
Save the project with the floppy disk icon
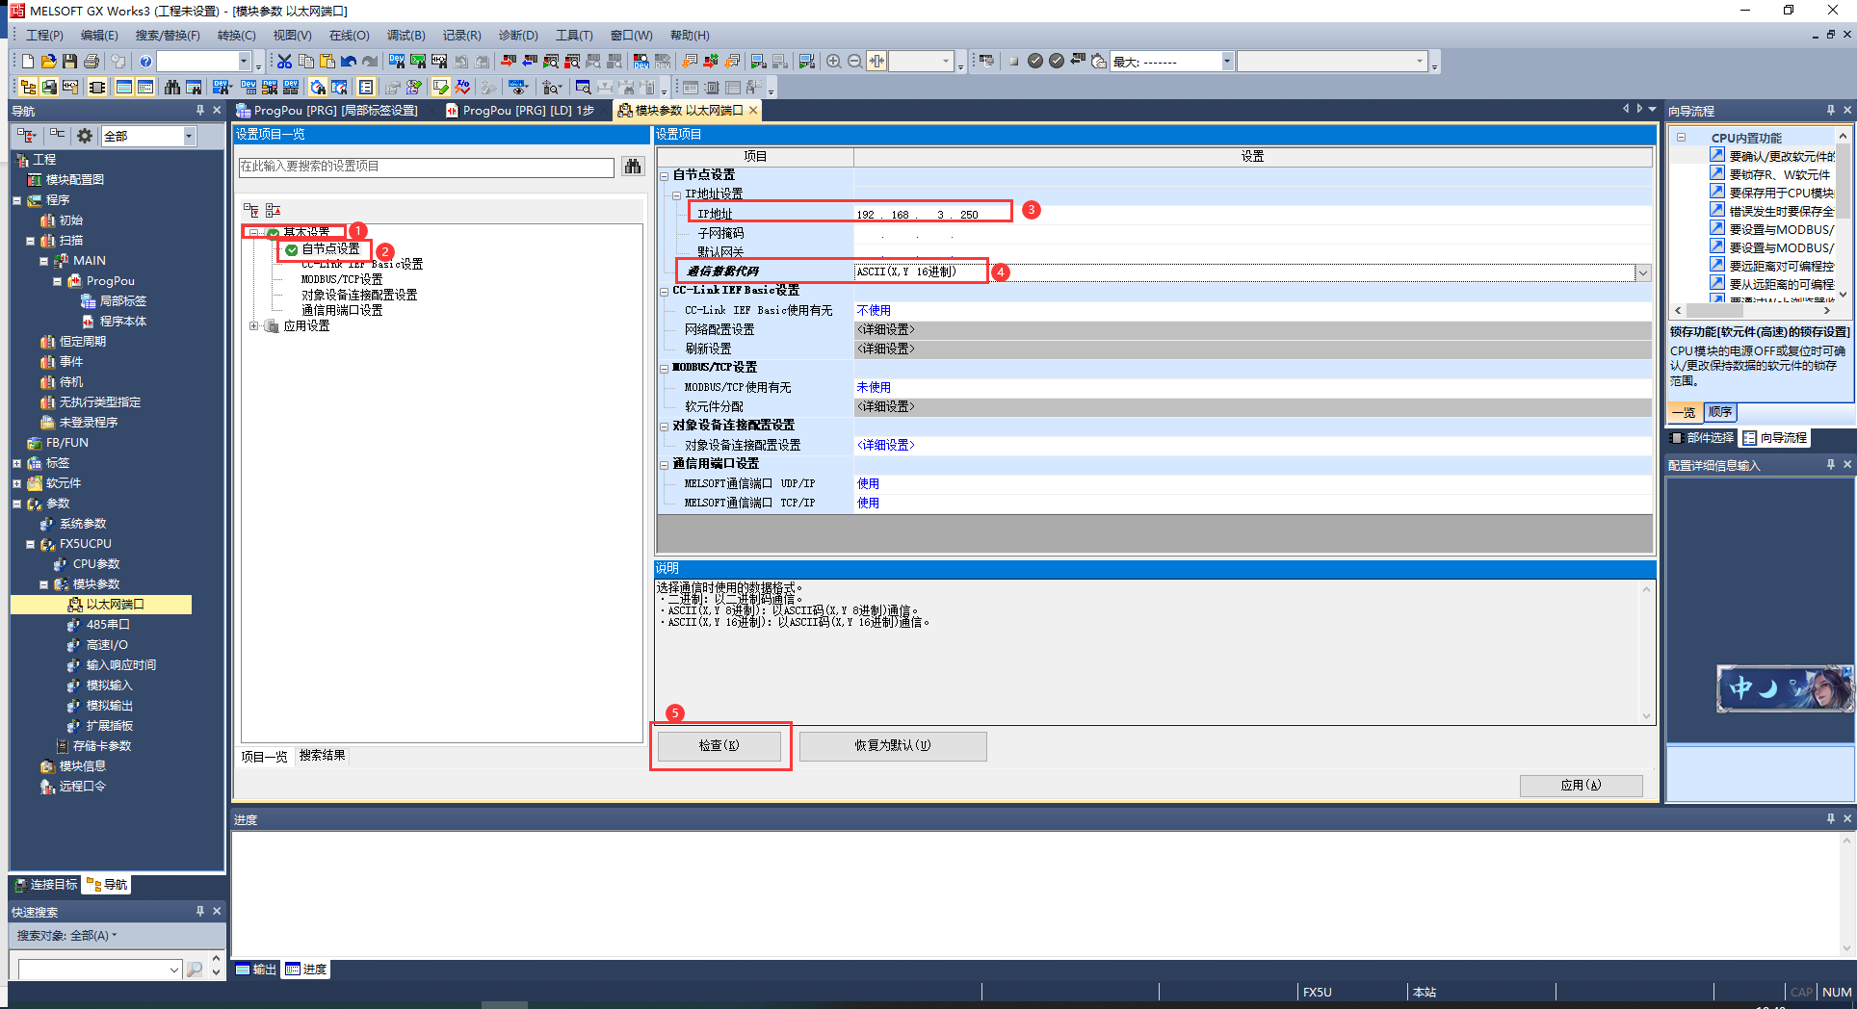[x=69, y=61]
